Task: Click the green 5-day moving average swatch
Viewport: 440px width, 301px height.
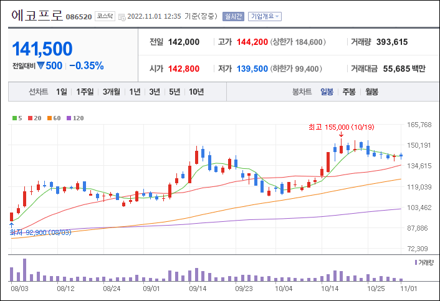Action: point(14,118)
